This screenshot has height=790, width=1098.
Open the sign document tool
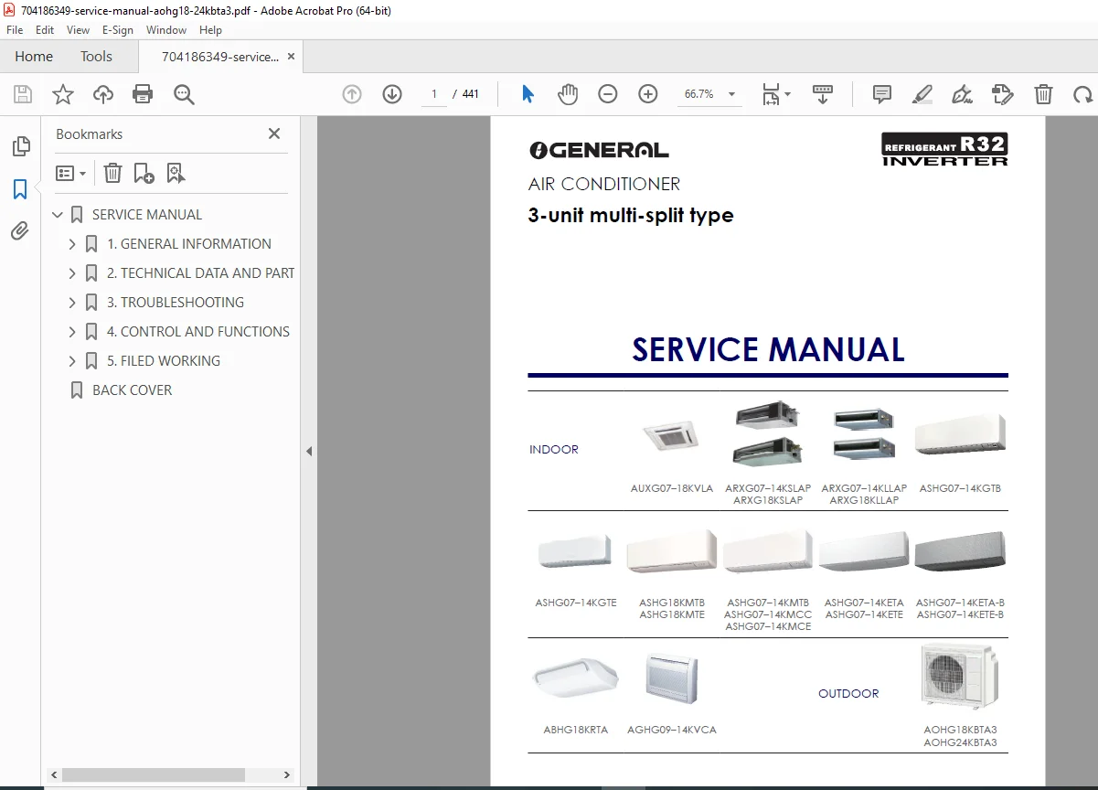tap(962, 94)
